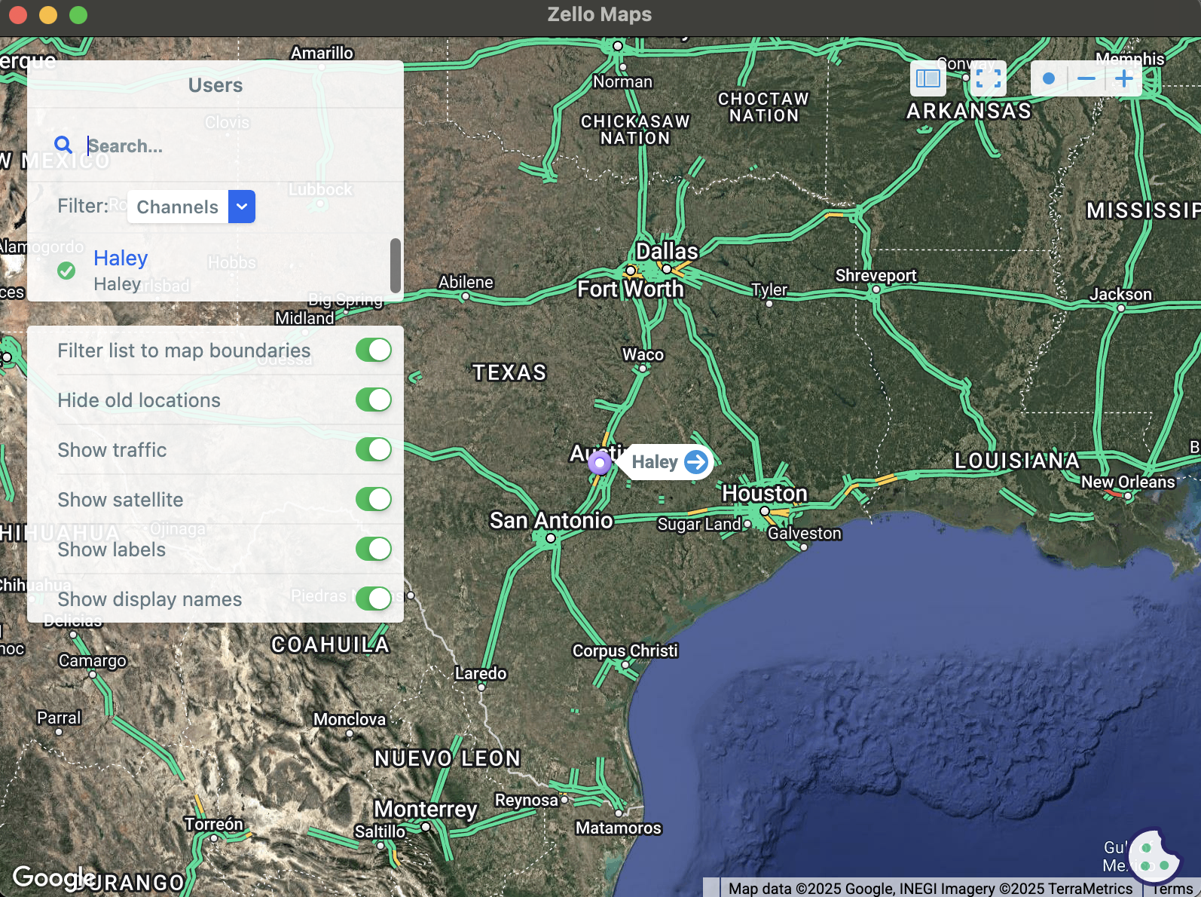
Task: Click the New Orleans label
Action: pyautogui.click(x=1128, y=482)
